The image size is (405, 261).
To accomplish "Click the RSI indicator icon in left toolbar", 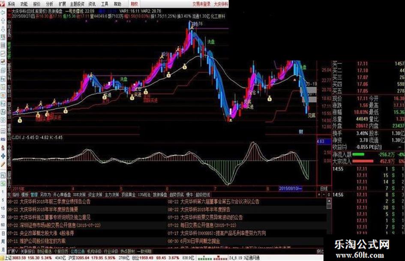I will pyautogui.click(x=3, y=139).
